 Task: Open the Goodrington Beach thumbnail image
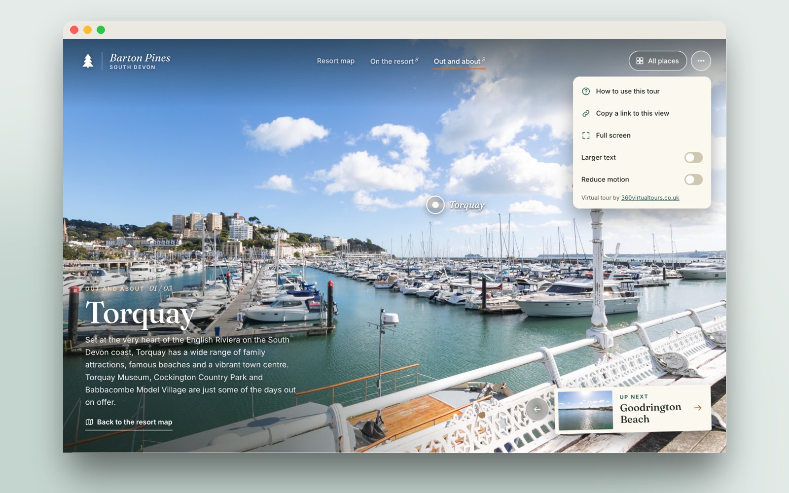click(x=585, y=410)
